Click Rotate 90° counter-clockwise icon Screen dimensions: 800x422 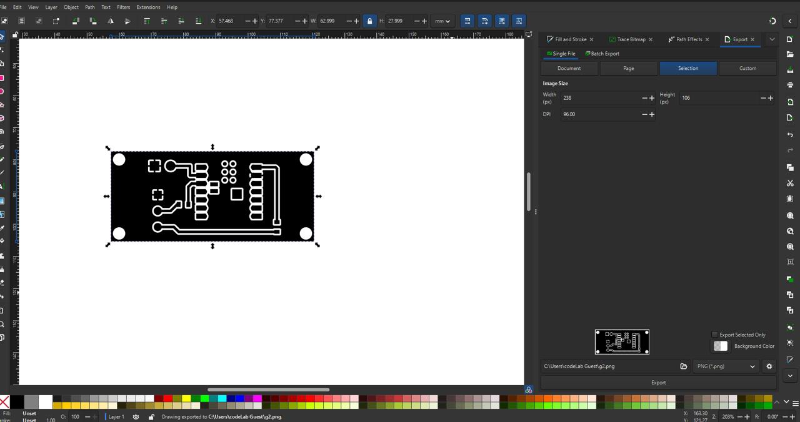[x=76, y=21]
